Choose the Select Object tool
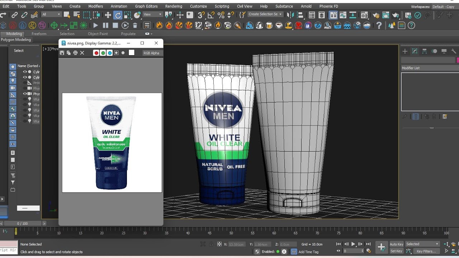The image size is (459, 258). [67, 15]
